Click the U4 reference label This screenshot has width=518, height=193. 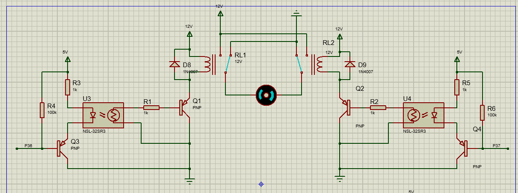click(407, 98)
